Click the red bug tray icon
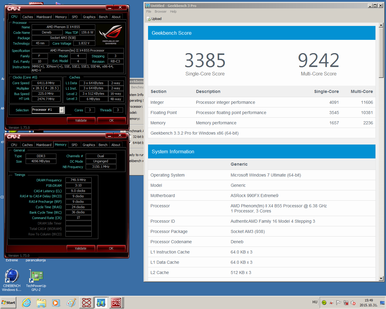The height and width of the screenshot is (309, 386). coord(331,303)
